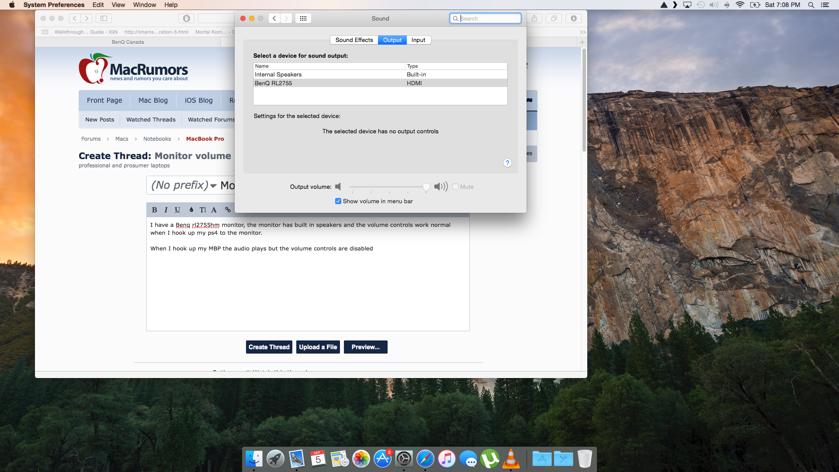Go forward in System Preferences
Image resolution: width=839 pixels, height=472 pixels.
pos(286,18)
